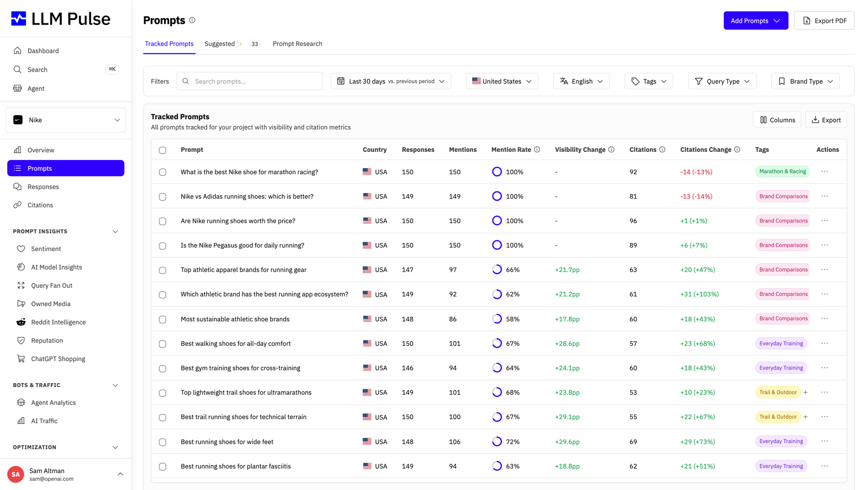Open the Nike project selector dropdown
This screenshot has height=490, width=866.
pos(66,120)
